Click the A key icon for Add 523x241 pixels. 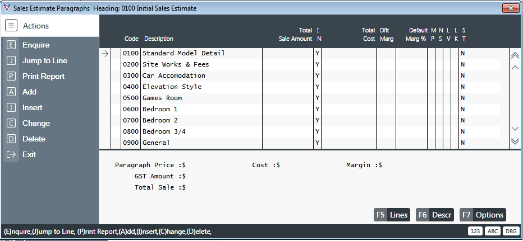pos(11,92)
